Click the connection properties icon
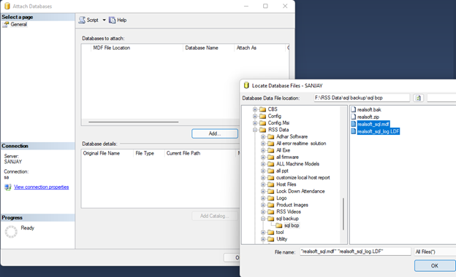The height and width of the screenshot is (277, 456). pyautogui.click(x=8, y=187)
